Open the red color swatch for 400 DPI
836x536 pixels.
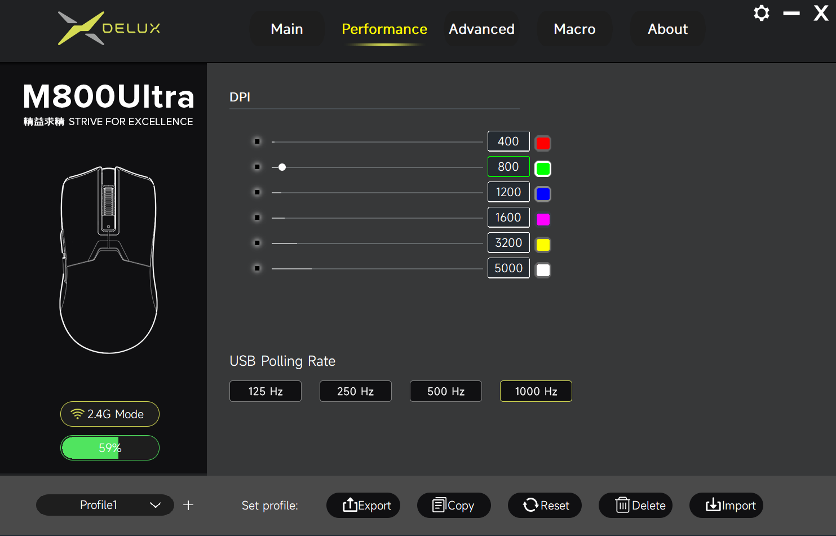(543, 143)
